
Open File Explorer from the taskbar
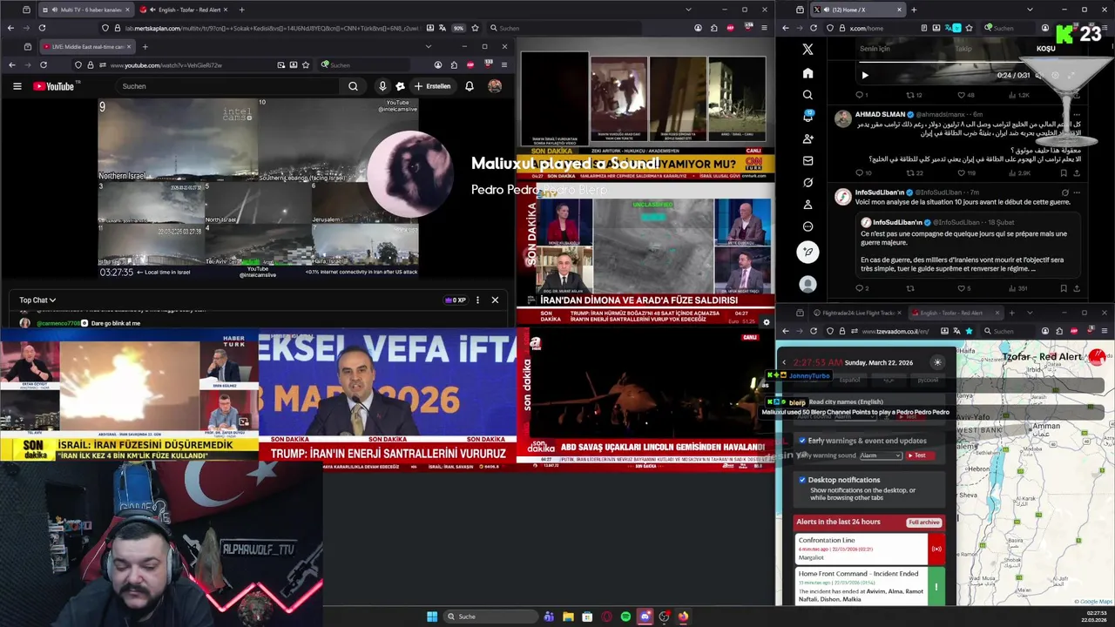pos(568,617)
